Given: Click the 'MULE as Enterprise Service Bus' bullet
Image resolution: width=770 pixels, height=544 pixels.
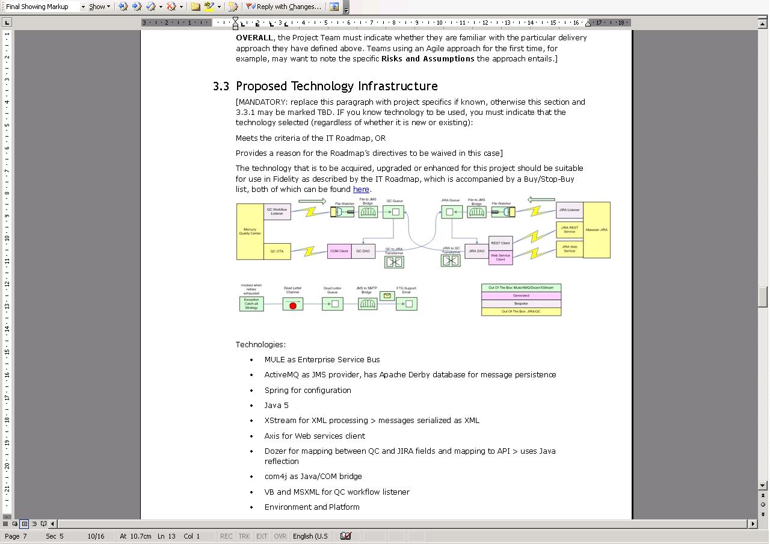Looking at the screenshot, I should 322,359.
